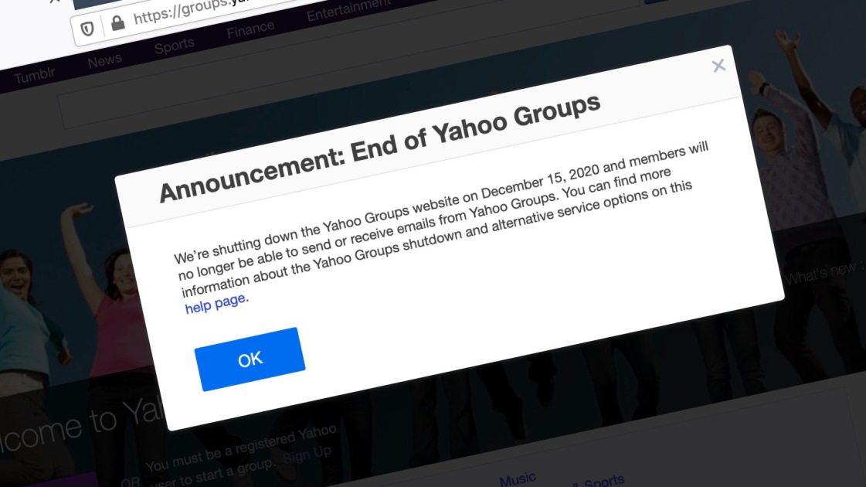Image resolution: width=866 pixels, height=487 pixels.
Task: Open the help page link
Action: [x=216, y=301]
